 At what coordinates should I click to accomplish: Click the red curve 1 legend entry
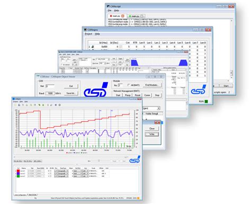coord(69,153)
